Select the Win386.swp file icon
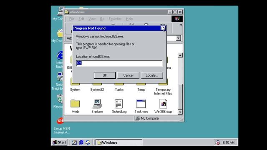Image resolution: width=267 pixels, height=150 pixels. 163,103
